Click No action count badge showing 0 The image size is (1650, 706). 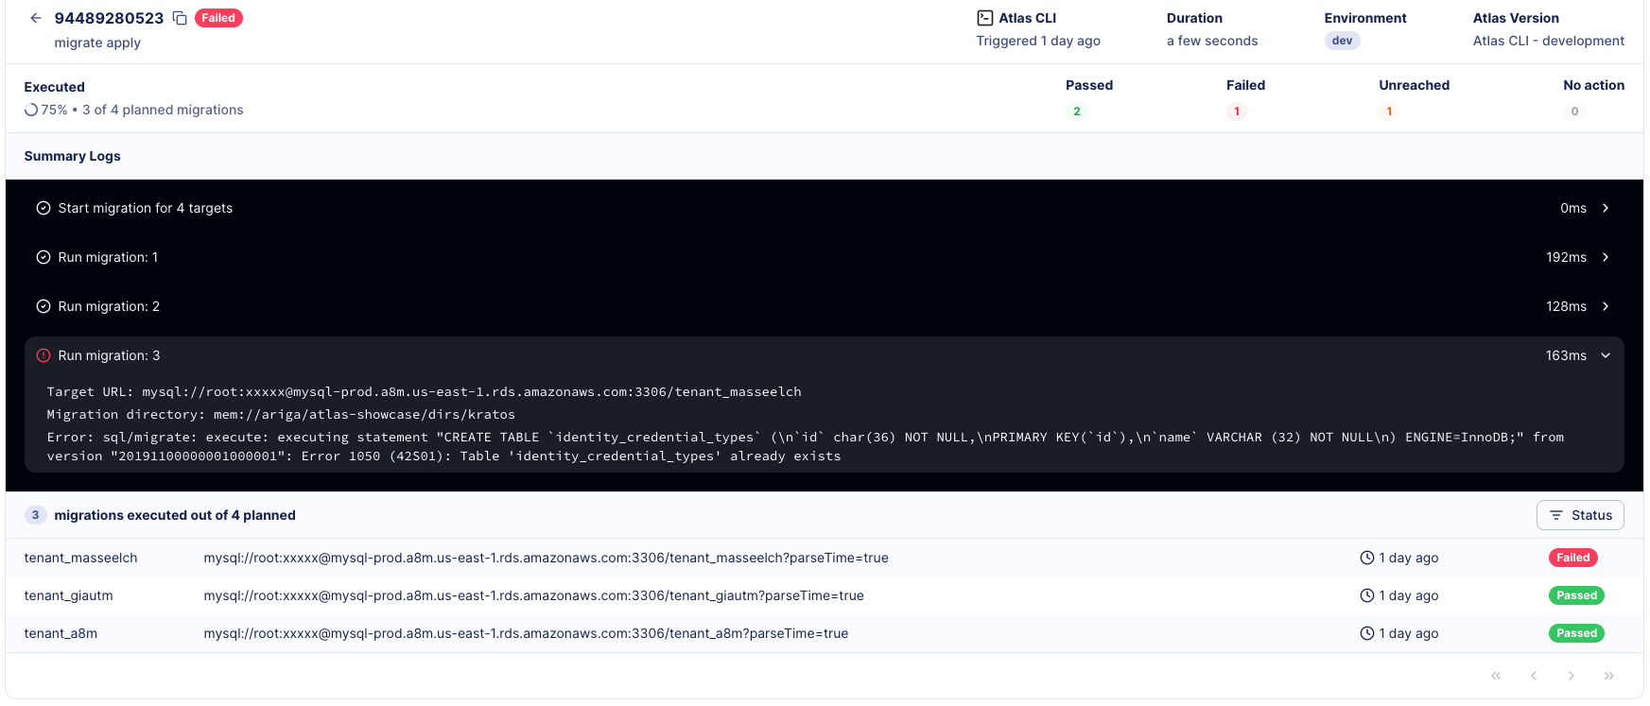(1574, 112)
